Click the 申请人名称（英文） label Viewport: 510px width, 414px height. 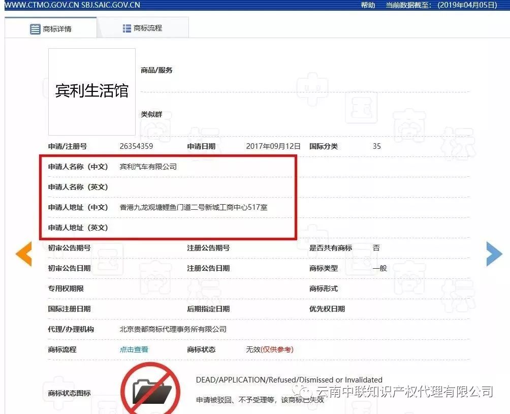[x=78, y=187]
